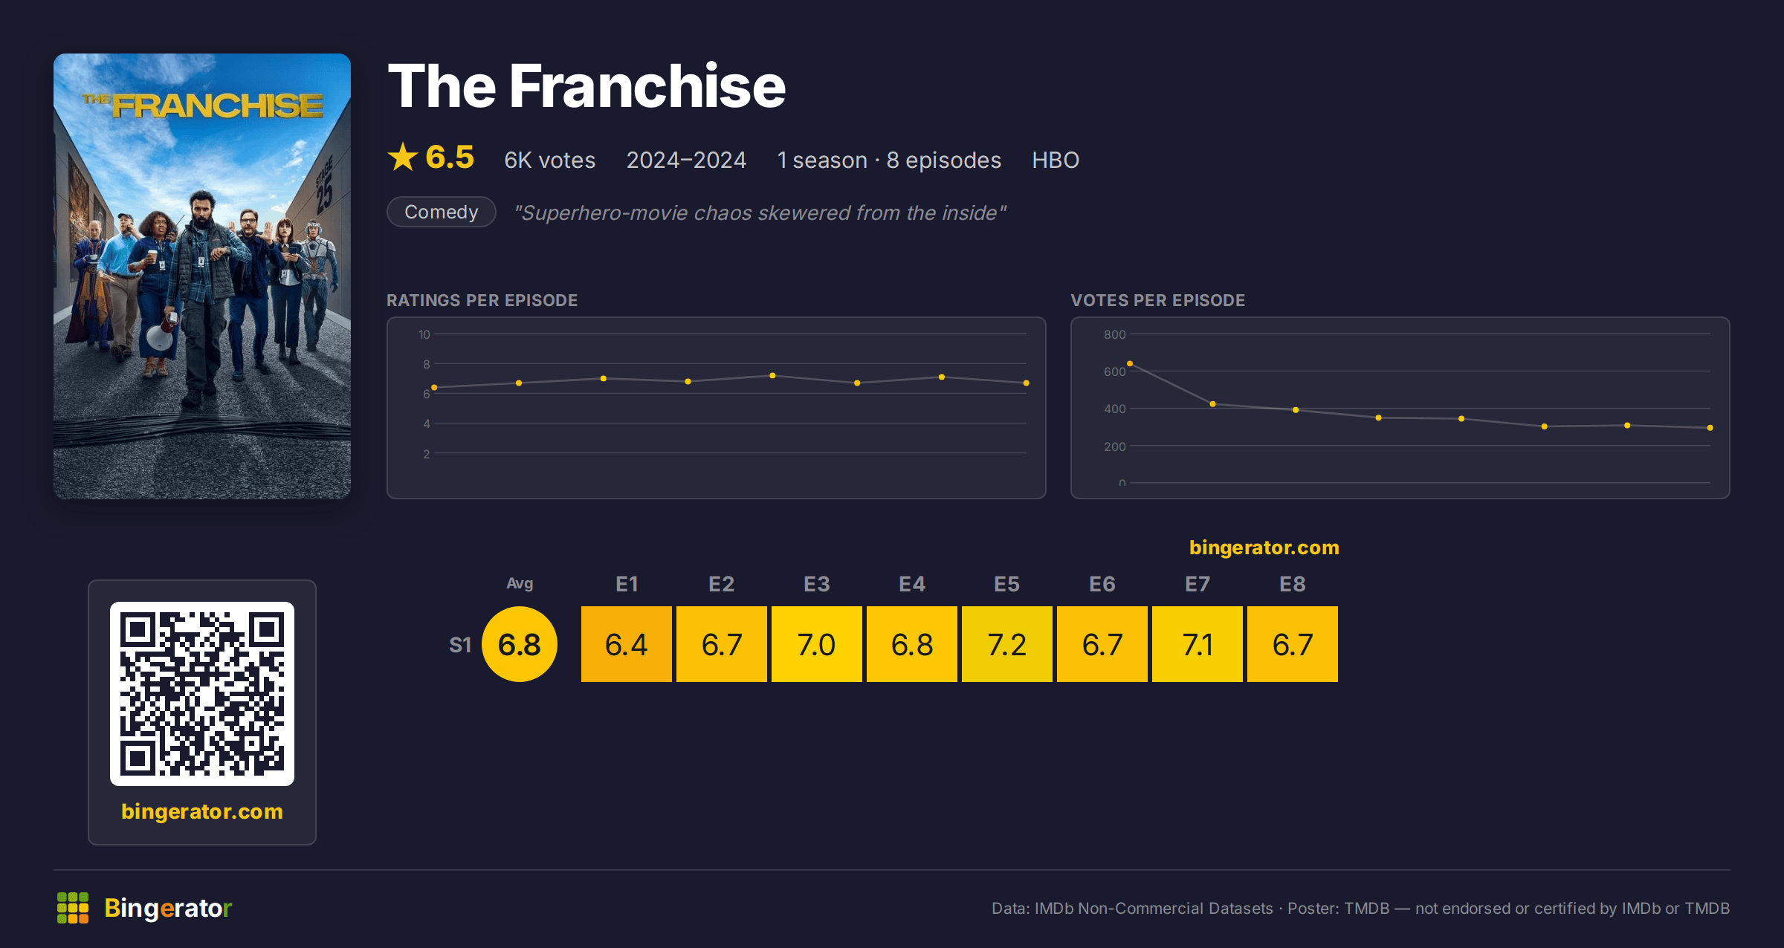
Task: Open The Franchise poster thumbnail
Action: pos(202,276)
